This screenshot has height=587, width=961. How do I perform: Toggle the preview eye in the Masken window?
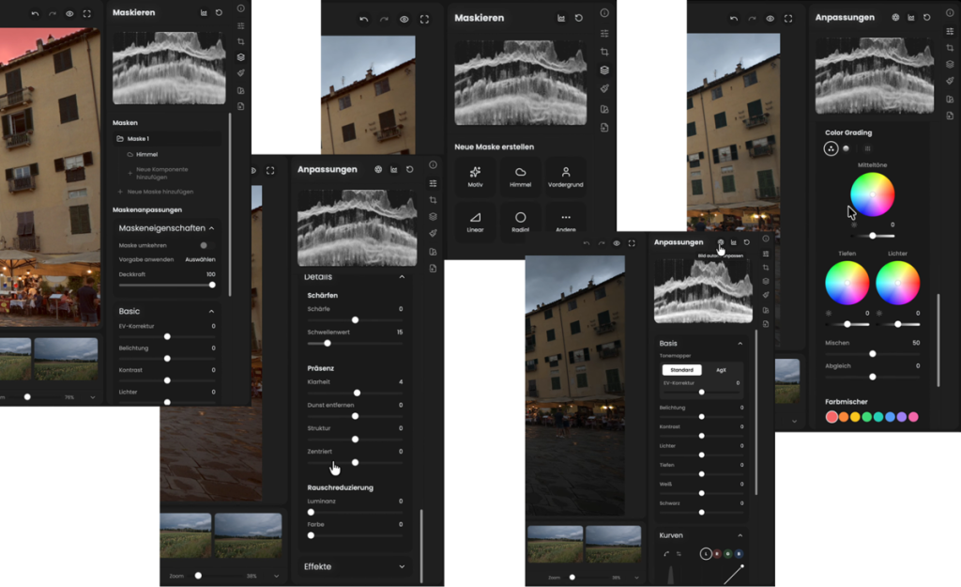pyautogui.click(x=69, y=14)
